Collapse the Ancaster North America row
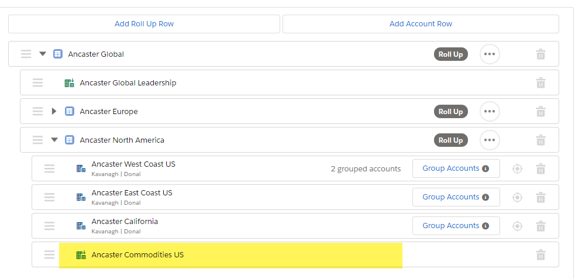The width and height of the screenshot is (582, 279). click(x=54, y=140)
